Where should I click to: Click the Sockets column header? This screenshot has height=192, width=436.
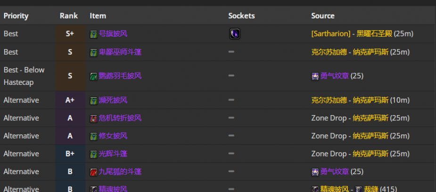(241, 16)
